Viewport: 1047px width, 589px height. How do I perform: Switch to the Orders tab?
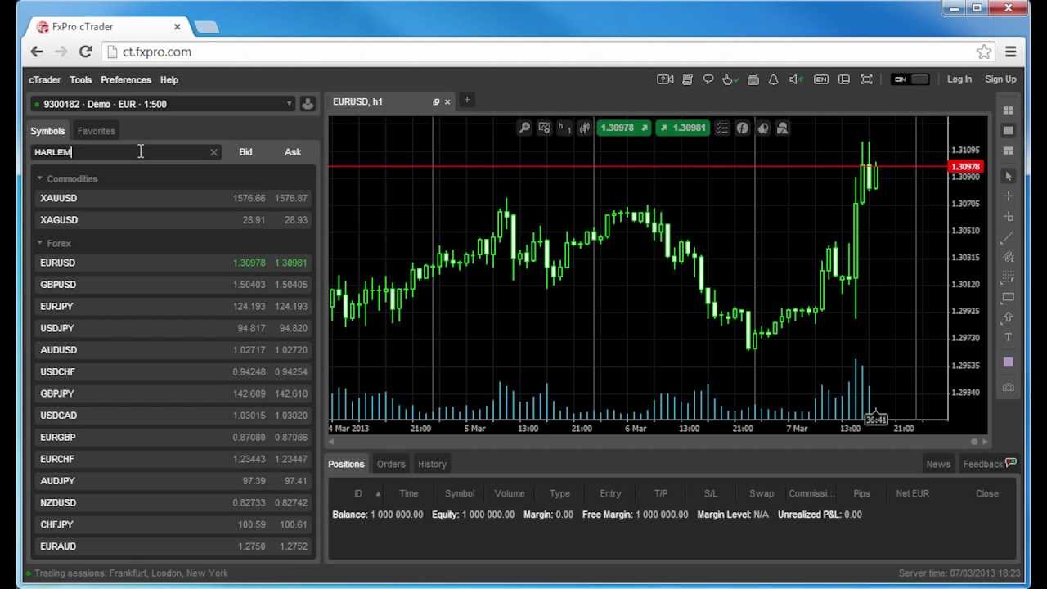point(391,464)
